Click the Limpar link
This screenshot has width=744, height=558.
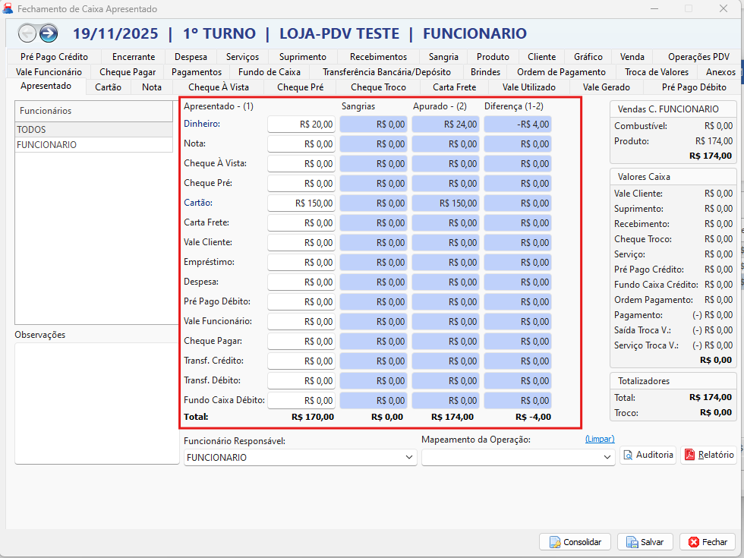[599, 439]
